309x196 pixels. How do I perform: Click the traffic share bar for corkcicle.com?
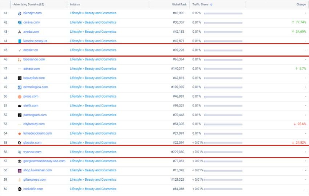click(x=224, y=189)
